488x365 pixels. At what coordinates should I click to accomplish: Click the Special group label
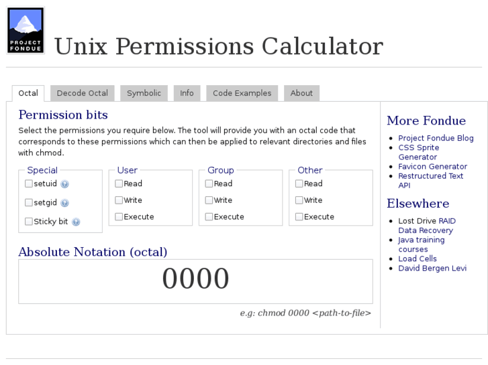[42, 170]
